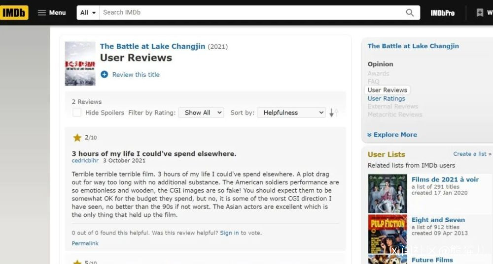Click the Search IMDb input field
Image resolution: width=493 pixels, height=264 pixels.
click(x=251, y=13)
